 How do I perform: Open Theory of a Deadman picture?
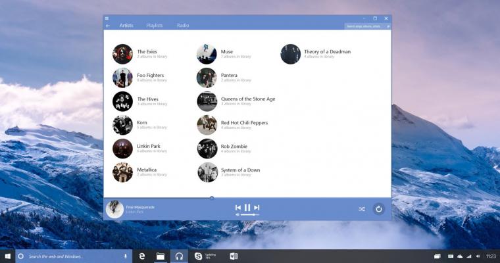(291, 54)
